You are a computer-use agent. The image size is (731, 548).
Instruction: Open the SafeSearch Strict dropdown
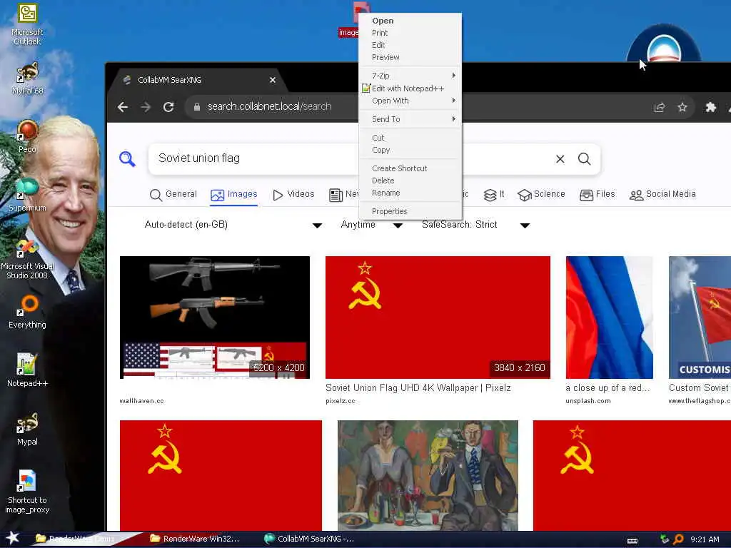click(x=475, y=225)
